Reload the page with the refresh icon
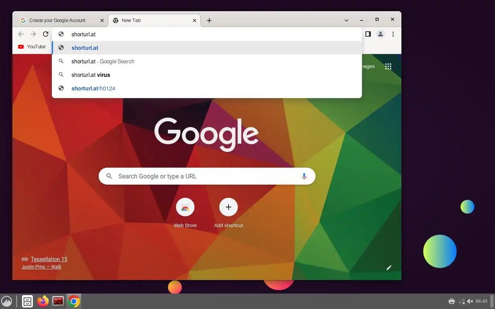The height and width of the screenshot is (309, 495). (46, 34)
